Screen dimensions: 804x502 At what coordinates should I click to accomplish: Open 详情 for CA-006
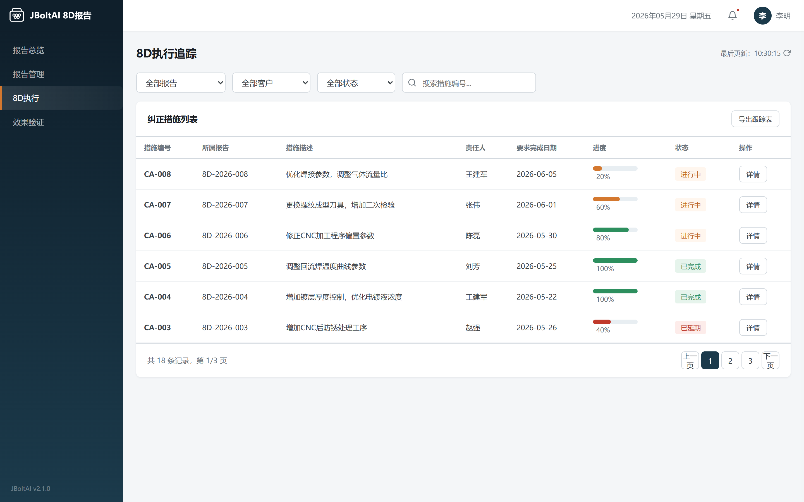753,235
